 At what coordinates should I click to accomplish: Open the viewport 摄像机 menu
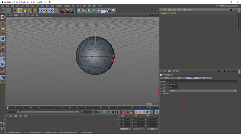click(x=16, y=15)
